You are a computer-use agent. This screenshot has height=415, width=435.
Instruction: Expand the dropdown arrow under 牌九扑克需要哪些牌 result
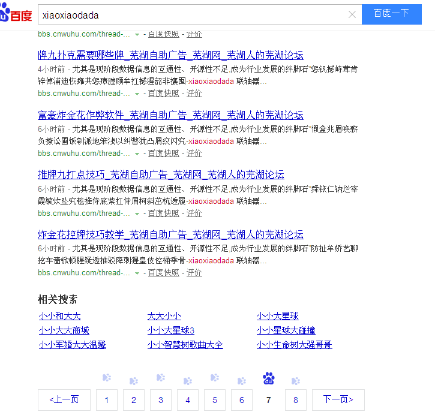(x=137, y=94)
